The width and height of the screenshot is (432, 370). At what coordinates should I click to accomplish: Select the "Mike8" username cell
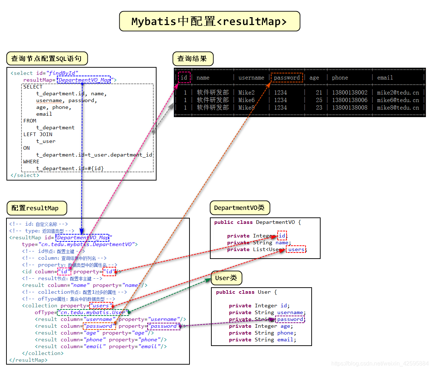246,107
